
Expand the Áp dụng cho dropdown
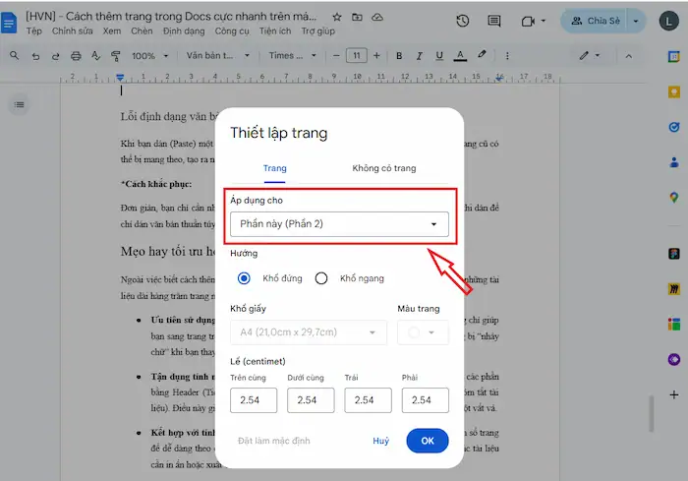339,224
